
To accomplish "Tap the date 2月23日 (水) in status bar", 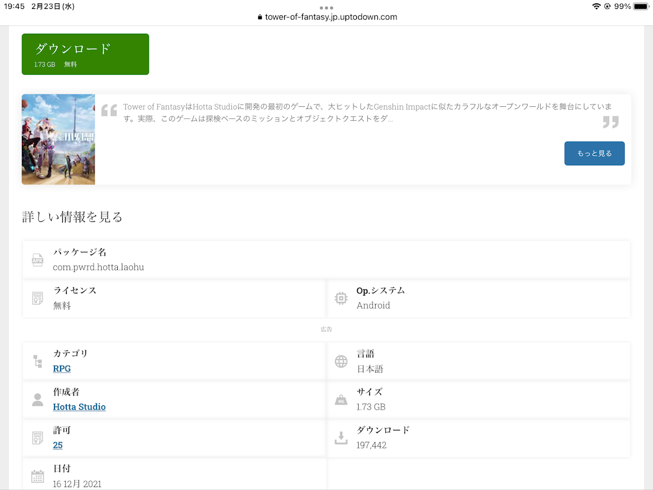I will pos(53,6).
